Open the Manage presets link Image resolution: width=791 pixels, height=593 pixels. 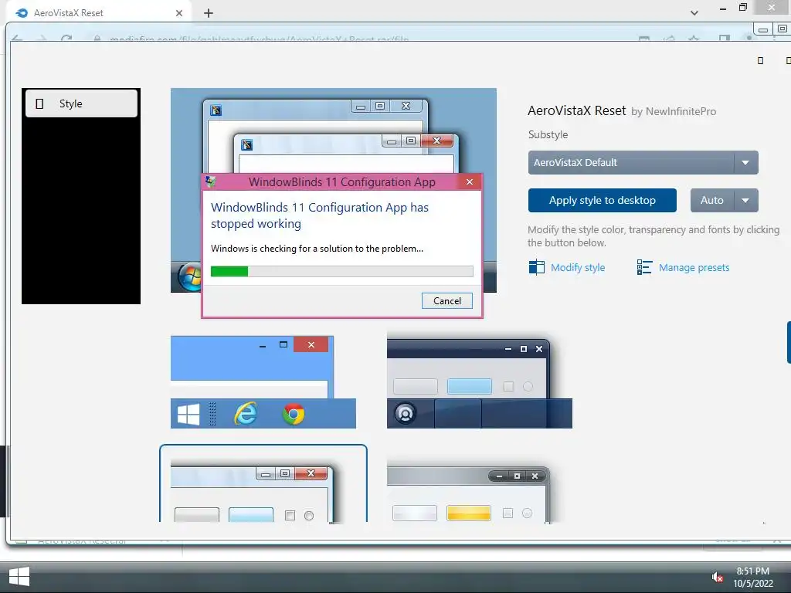click(x=694, y=268)
